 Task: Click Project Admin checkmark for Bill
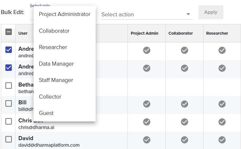coord(147,104)
